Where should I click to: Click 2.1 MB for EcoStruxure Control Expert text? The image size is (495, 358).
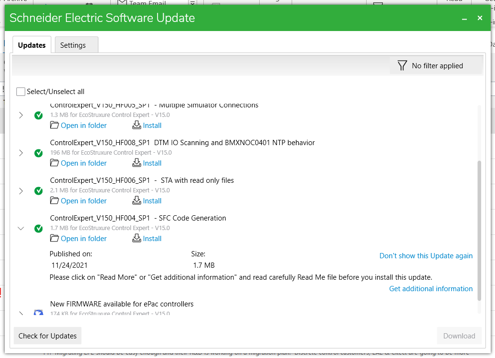[x=110, y=190]
